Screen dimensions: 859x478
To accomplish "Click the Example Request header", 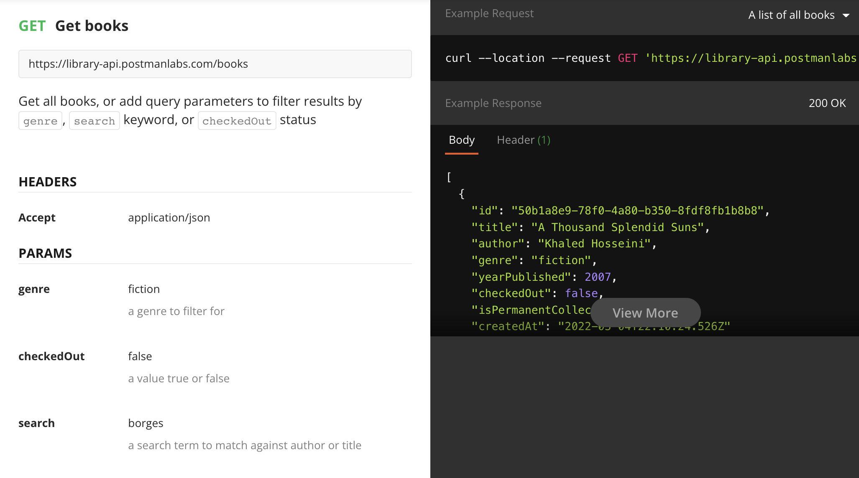I will [489, 13].
